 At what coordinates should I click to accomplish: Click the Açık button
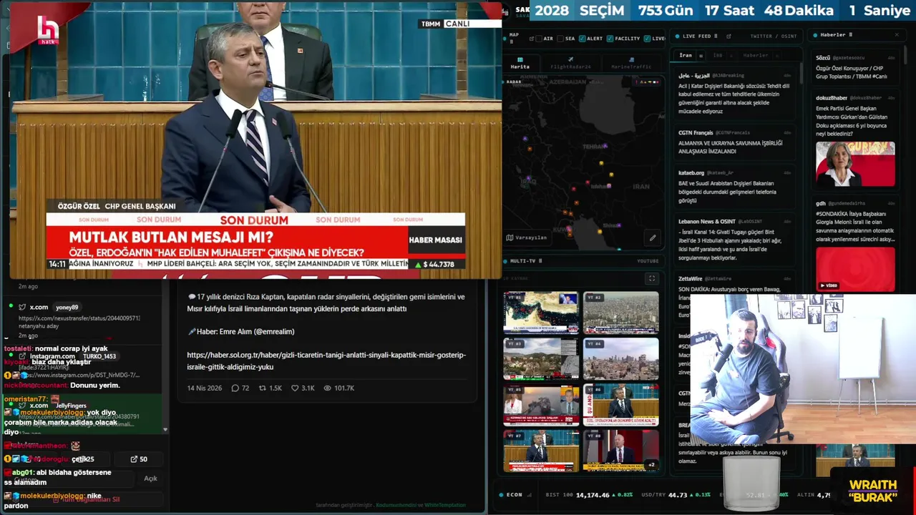pos(150,479)
